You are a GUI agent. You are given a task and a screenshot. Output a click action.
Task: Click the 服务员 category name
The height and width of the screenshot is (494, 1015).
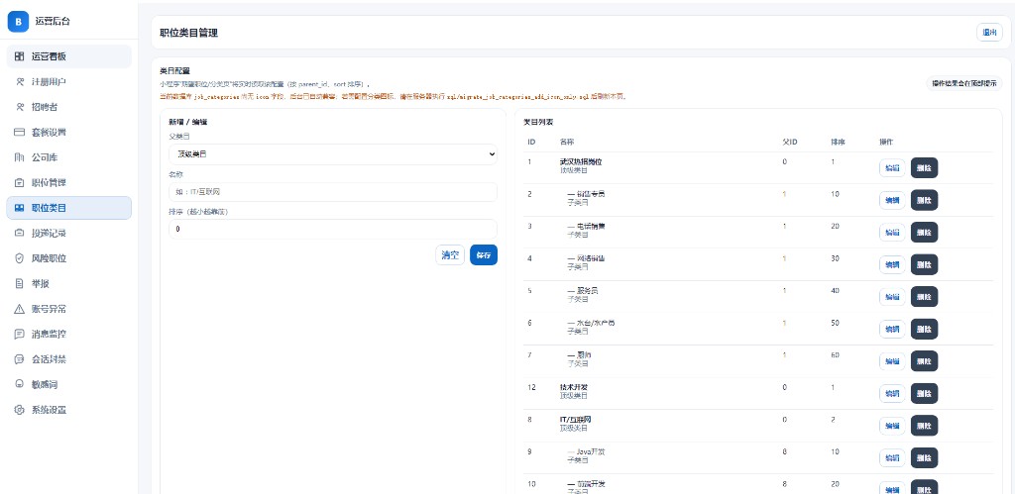tap(587, 291)
